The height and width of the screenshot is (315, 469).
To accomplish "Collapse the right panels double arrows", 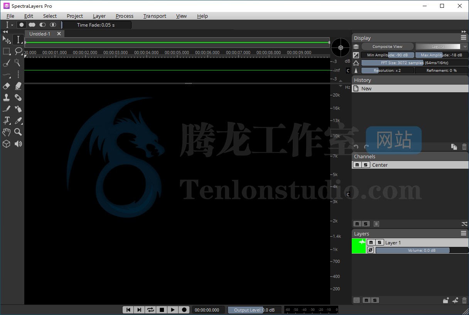I will pos(464,31).
